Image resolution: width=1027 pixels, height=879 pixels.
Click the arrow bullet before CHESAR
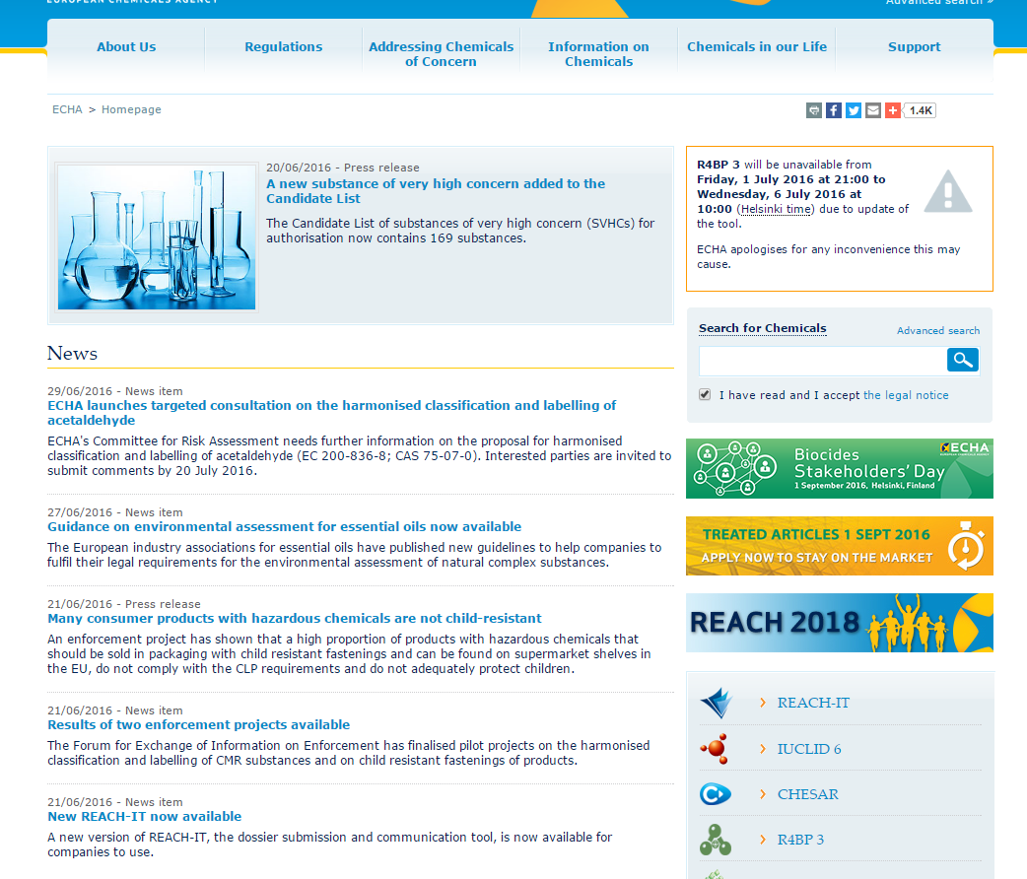[x=763, y=794]
